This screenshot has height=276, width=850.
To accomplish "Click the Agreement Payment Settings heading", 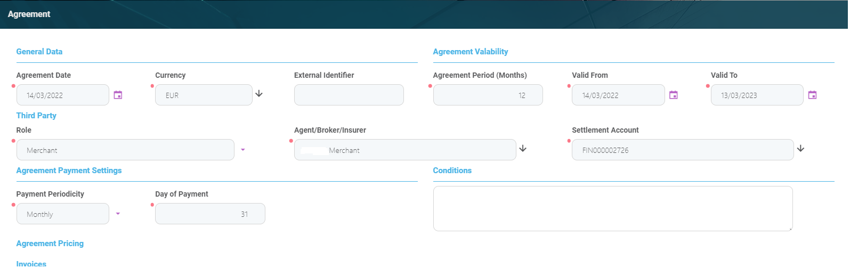I will [69, 171].
